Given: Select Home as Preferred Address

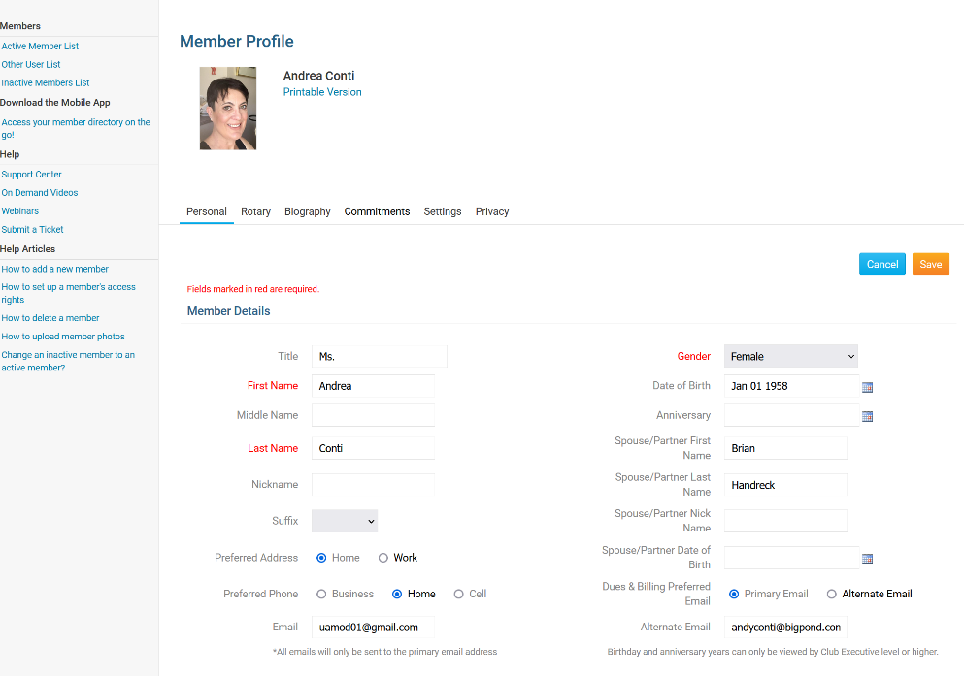Looking at the screenshot, I should 321,558.
